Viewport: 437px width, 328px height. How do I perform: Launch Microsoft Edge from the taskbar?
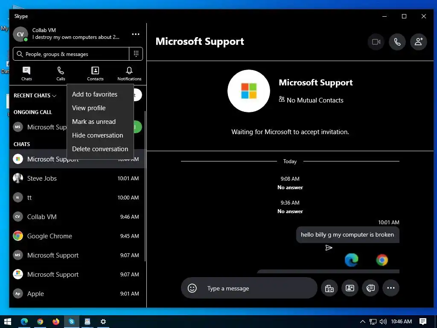coord(24,322)
